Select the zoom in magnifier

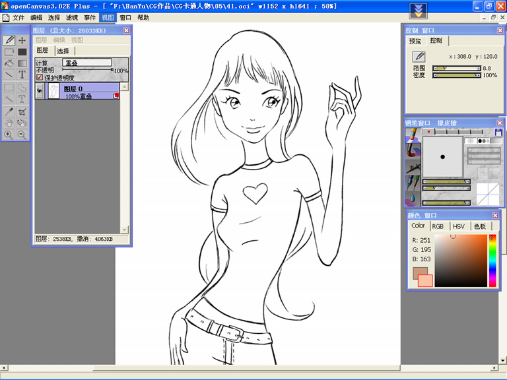click(x=9, y=135)
